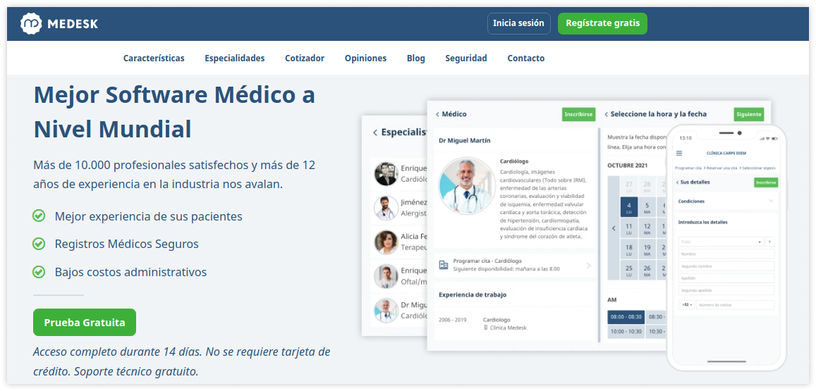Pick Enrique the Oftal/m specialist's avatar
This screenshot has width=816, height=391.
[x=386, y=276]
